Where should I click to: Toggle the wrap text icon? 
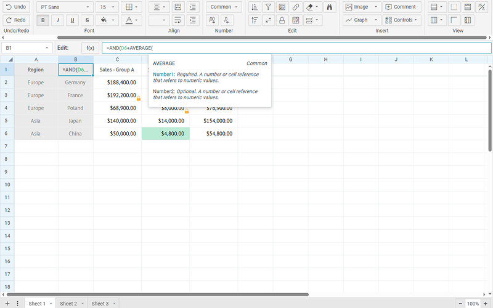pyautogui.click(x=178, y=20)
